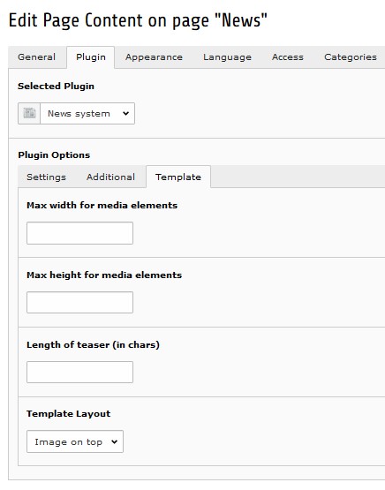
Task: Switch to the Additional plugin options tab
Action: [110, 177]
